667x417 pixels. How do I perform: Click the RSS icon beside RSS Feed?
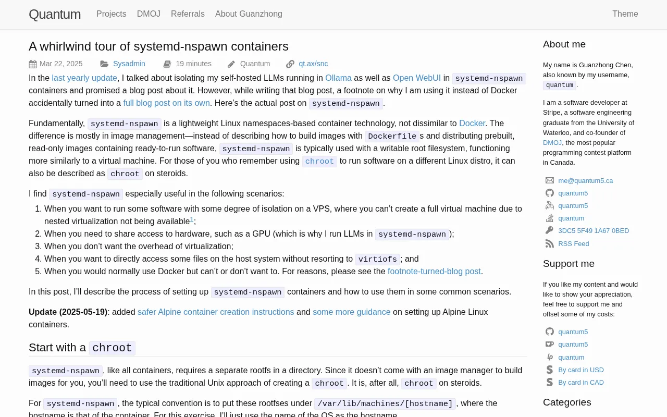pyautogui.click(x=550, y=243)
